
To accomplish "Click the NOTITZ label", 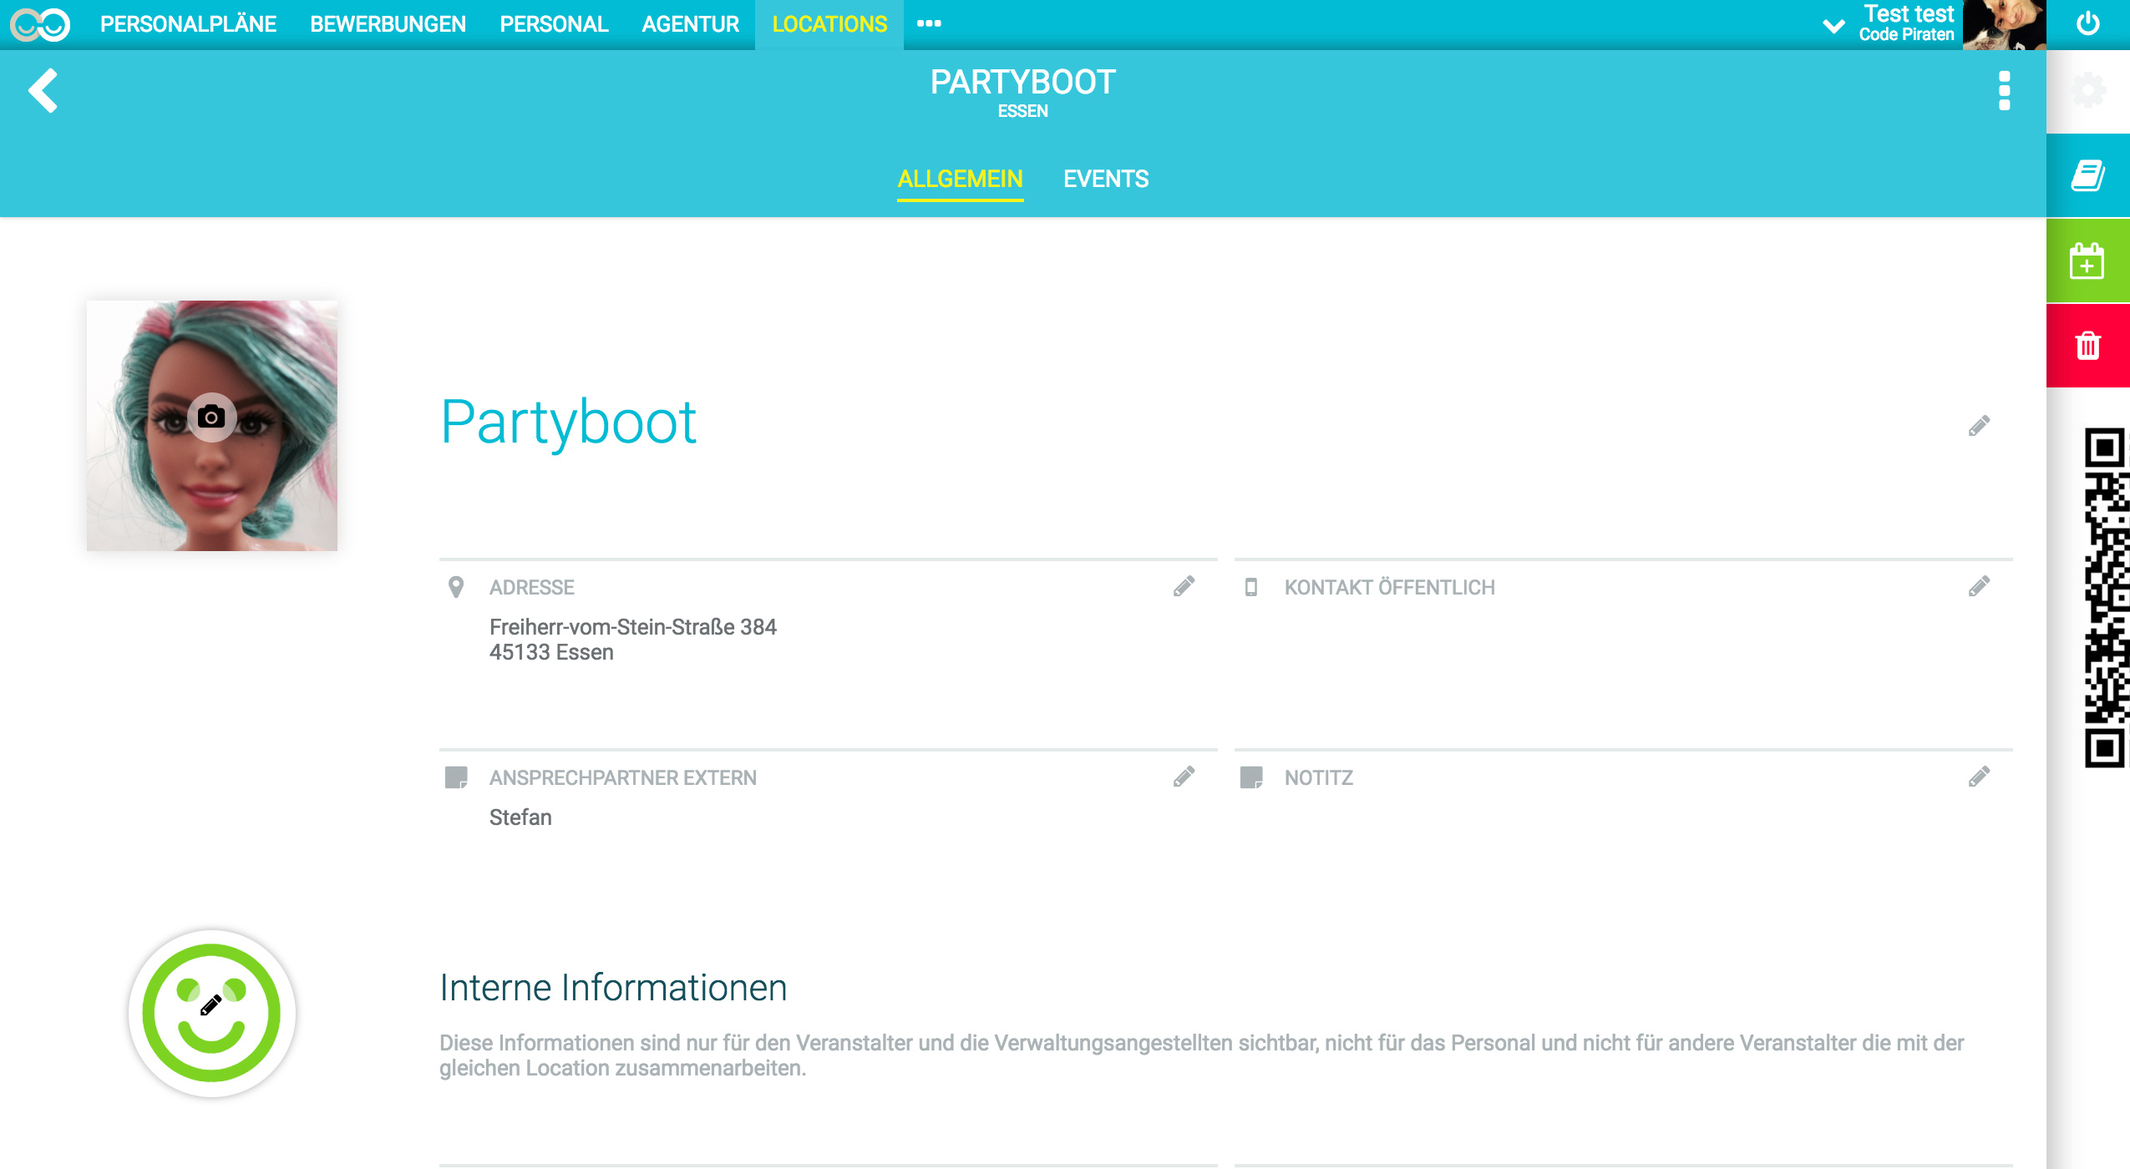I will click(x=1318, y=777).
